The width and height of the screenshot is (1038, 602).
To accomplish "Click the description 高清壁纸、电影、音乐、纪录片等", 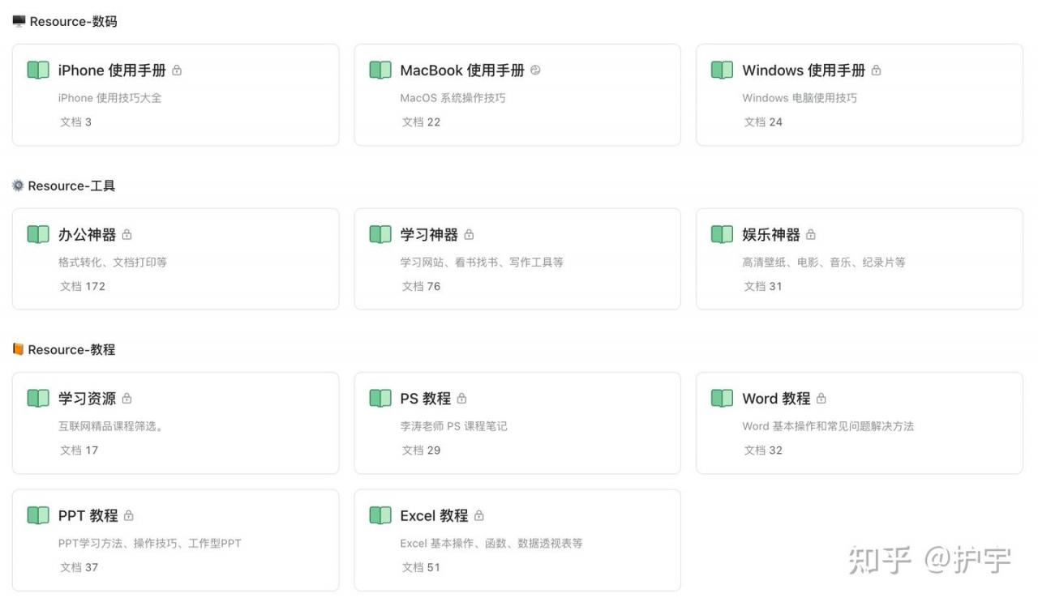I will coord(824,262).
